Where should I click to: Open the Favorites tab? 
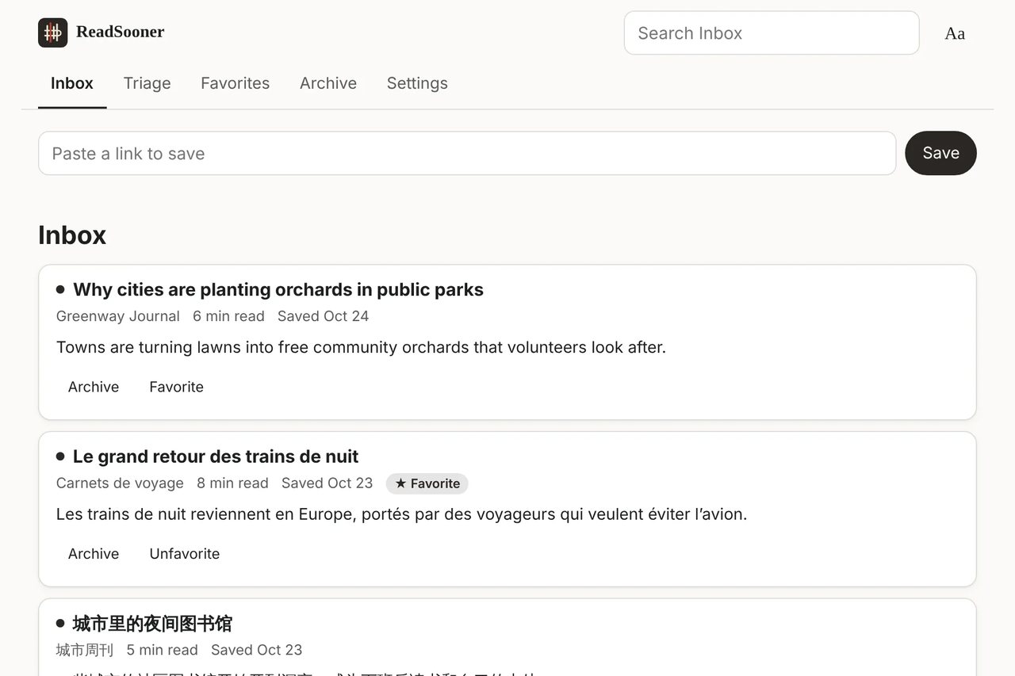tap(236, 83)
